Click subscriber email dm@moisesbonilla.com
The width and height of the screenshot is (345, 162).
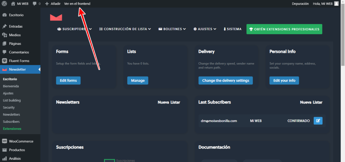(x=219, y=121)
